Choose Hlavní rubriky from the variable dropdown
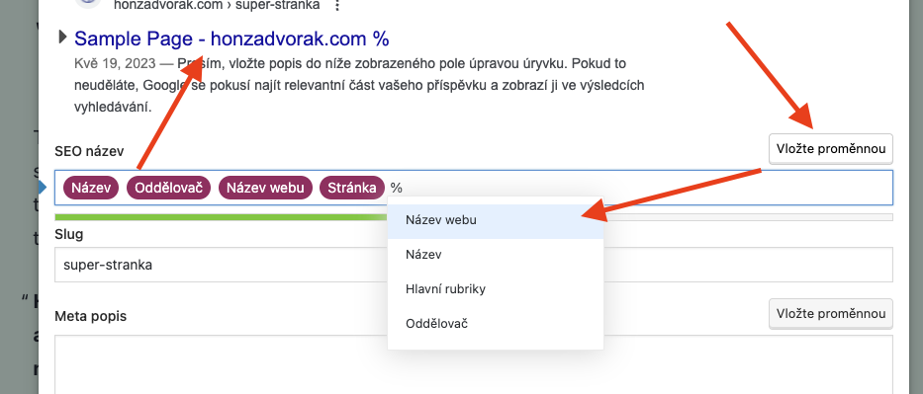Viewport: 923px width, 394px height. click(496, 289)
